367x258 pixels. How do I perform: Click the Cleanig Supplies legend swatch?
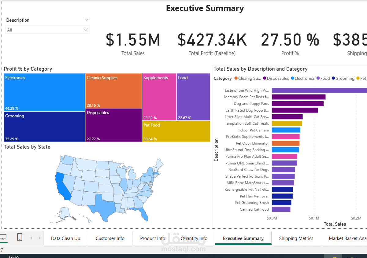pyautogui.click(x=236, y=78)
